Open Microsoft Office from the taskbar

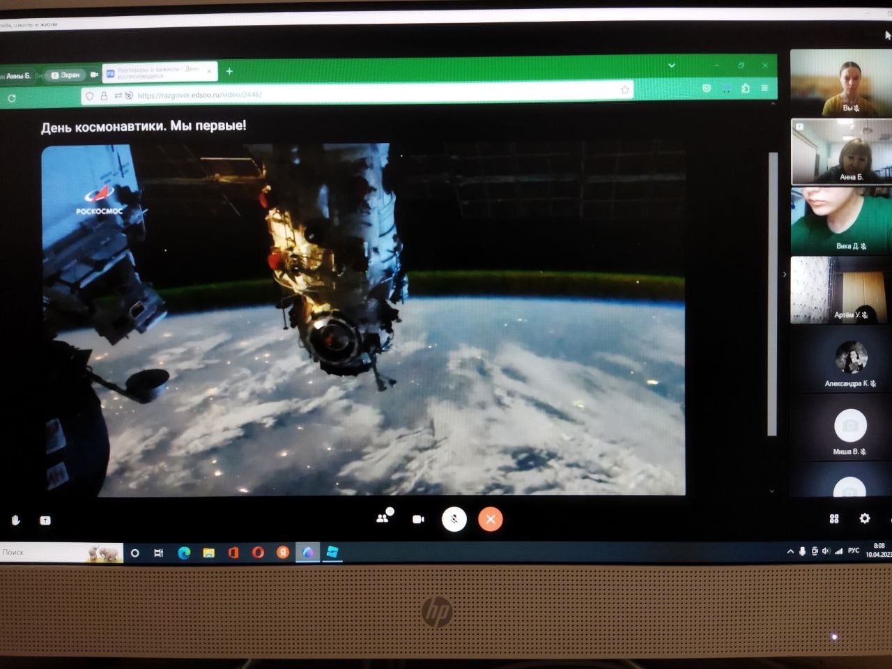pyautogui.click(x=233, y=553)
